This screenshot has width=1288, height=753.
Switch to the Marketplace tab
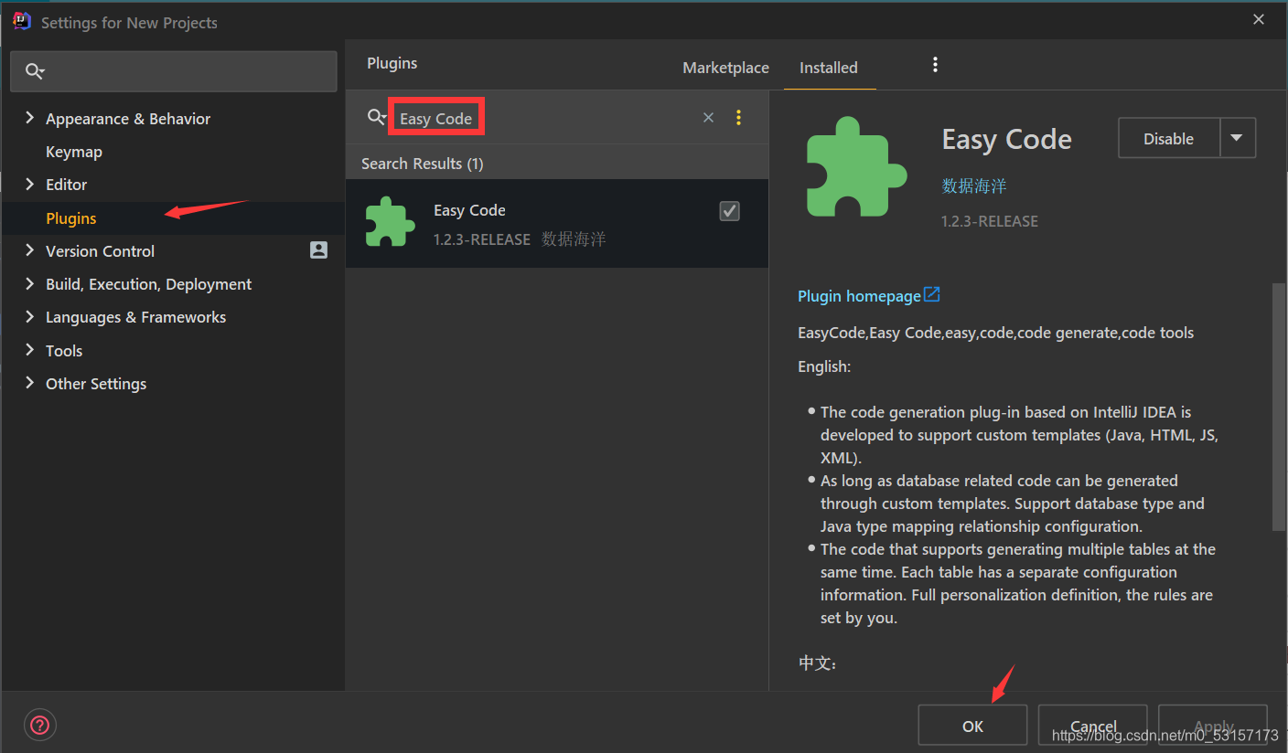(x=725, y=68)
